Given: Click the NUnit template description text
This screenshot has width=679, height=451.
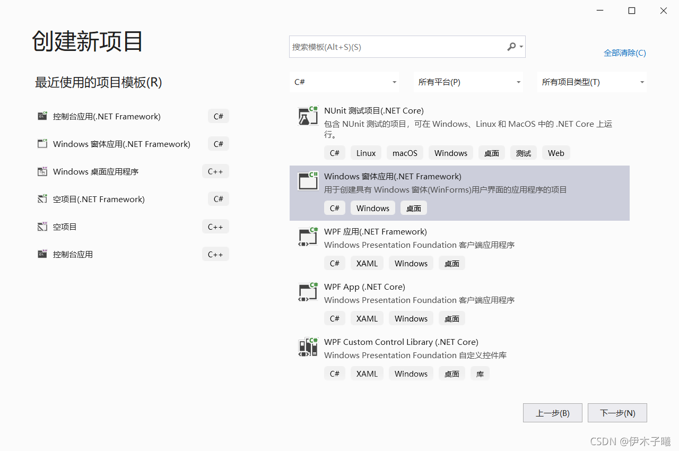Looking at the screenshot, I should pos(468,130).
